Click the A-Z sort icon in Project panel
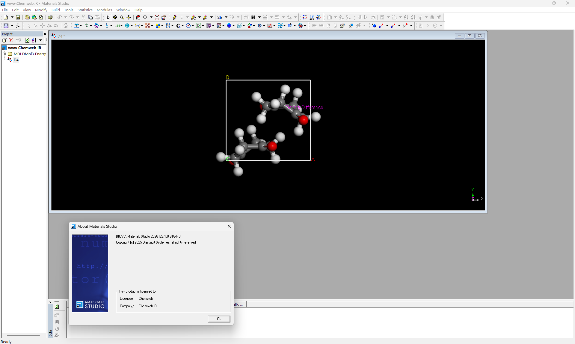 34,40
